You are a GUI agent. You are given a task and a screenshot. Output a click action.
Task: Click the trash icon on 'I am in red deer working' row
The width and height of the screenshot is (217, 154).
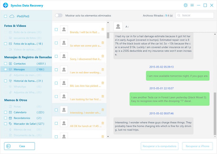point(103,70)
